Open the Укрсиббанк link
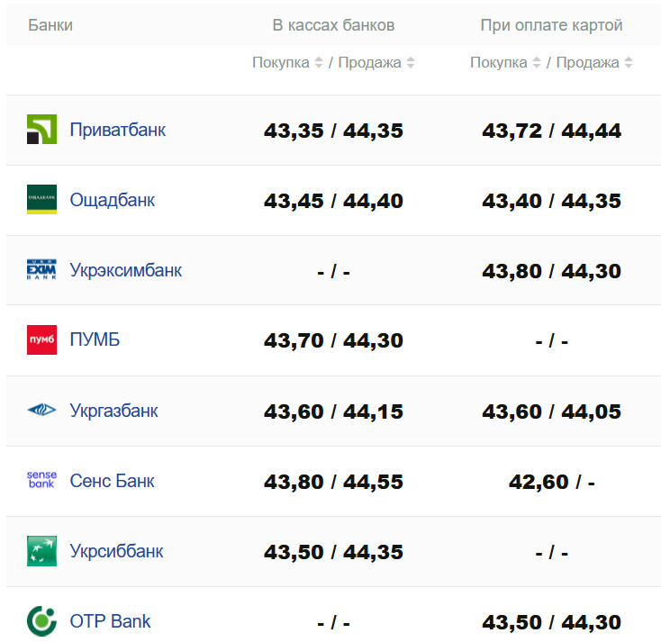The height and width of the screenshot is (642, 661). tap(116, 551)
